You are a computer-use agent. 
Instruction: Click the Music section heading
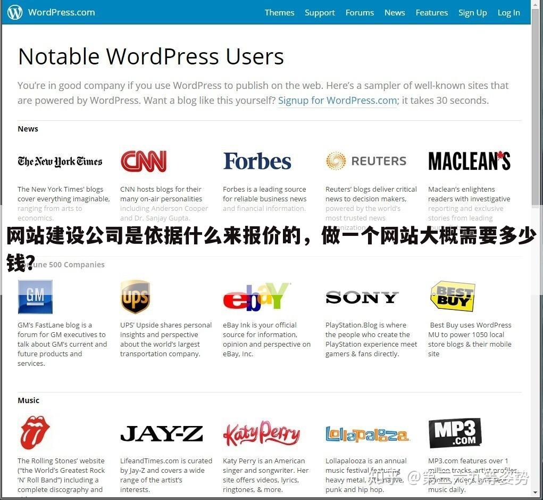(x=28, y=400)
